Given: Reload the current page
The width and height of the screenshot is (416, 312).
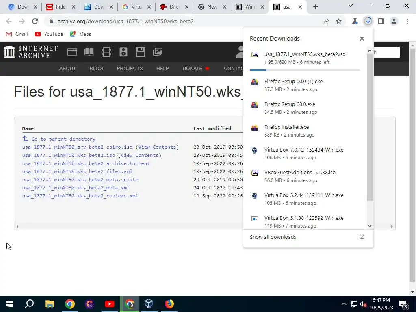Looking at the screenshot, I should (x=35, y=21).
